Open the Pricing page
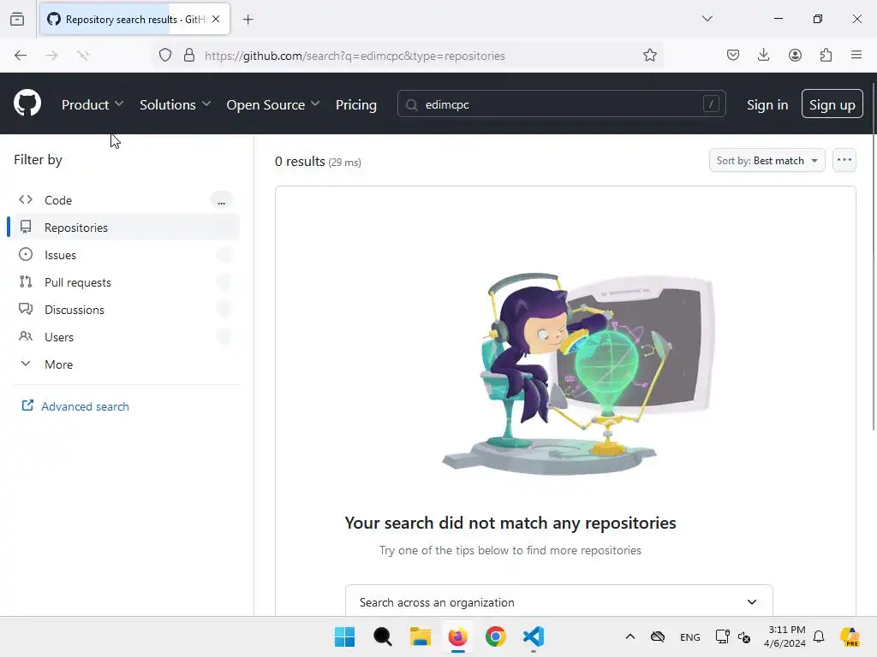 (355, 104)
